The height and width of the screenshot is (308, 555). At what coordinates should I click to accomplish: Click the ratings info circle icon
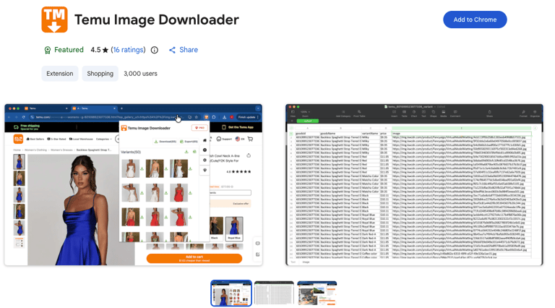tap(155, 51)
